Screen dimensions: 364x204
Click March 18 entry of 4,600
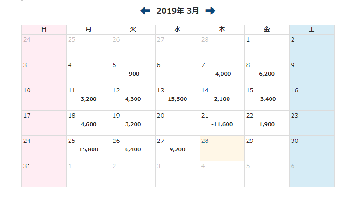[89, 124]
